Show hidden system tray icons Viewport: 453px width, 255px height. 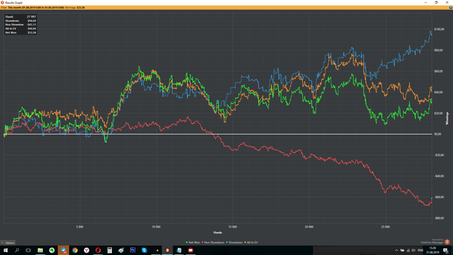point(396,250)
